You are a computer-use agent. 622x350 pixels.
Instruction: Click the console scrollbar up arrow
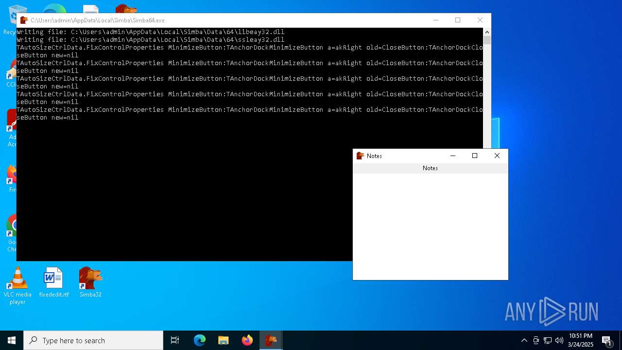point(487,32)
